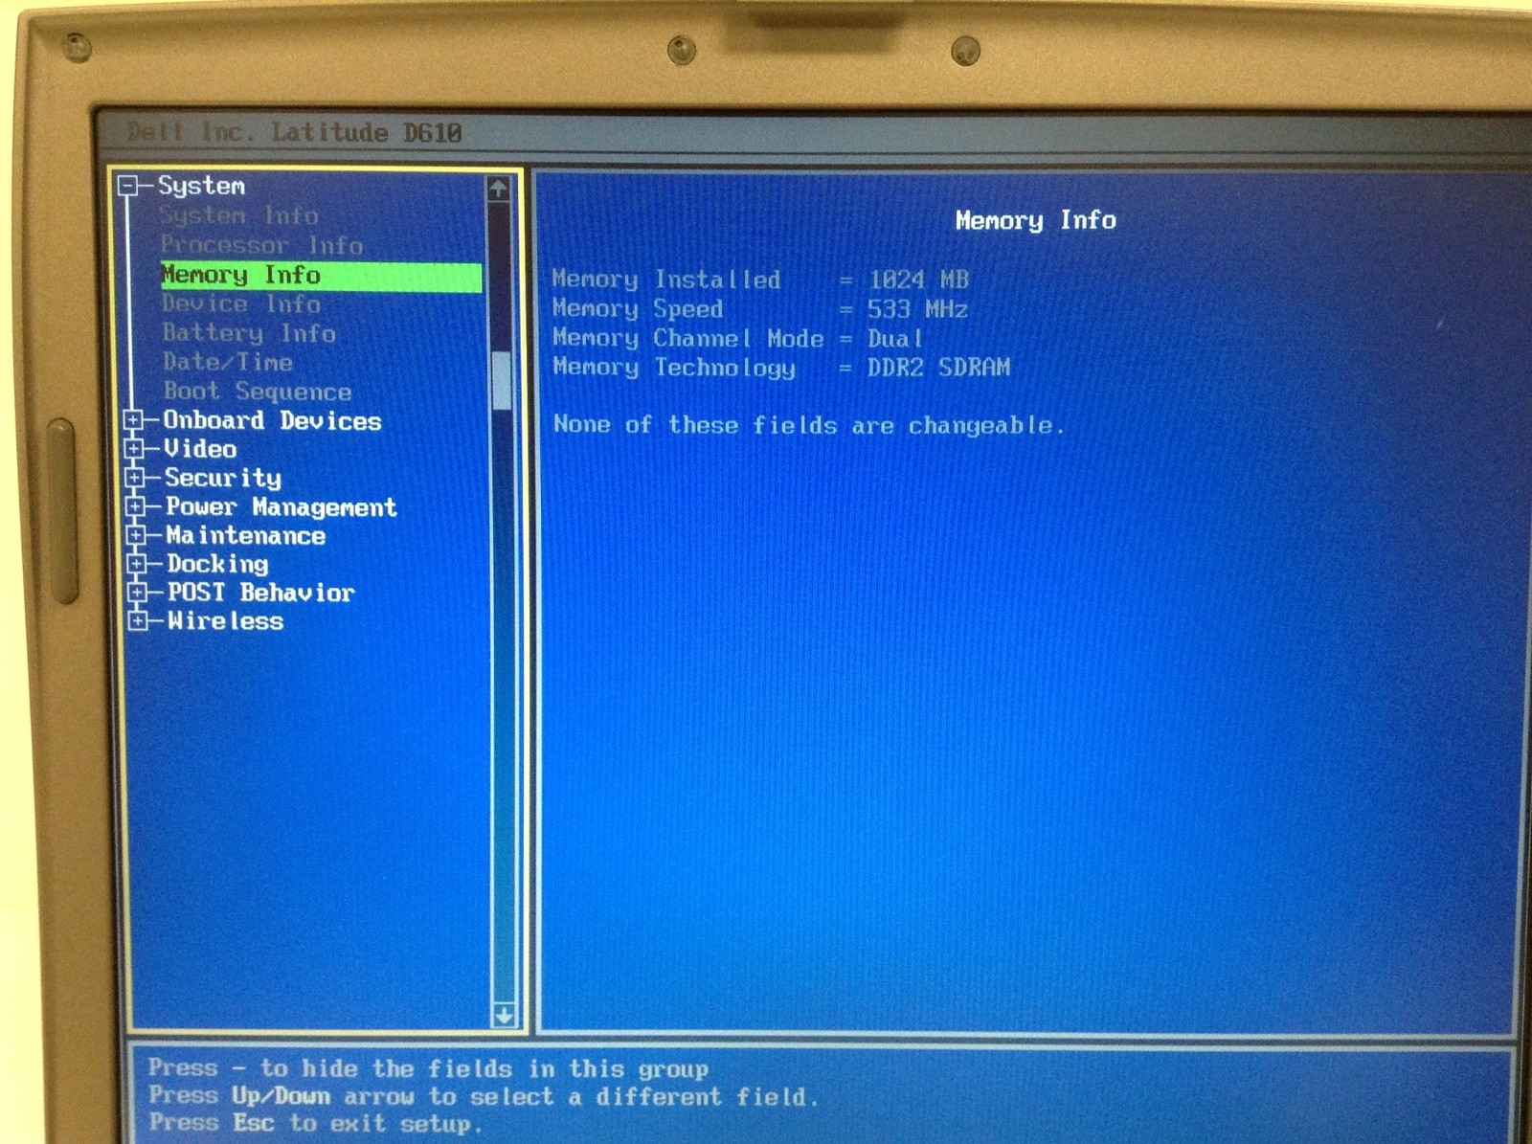
Task: Click the scroll up arrow
Action: 499,189
